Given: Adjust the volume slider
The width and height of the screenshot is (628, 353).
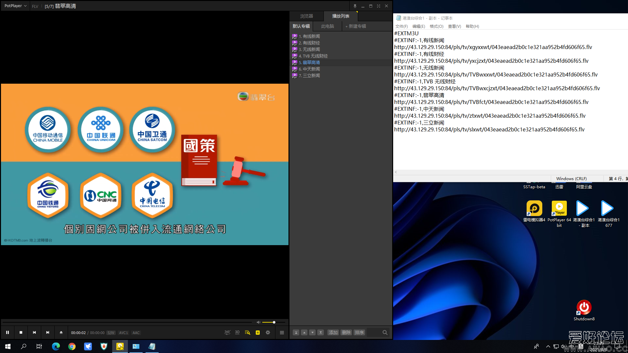Looking at the screenshot, I should pyautogui.click(x=274, y=322).
